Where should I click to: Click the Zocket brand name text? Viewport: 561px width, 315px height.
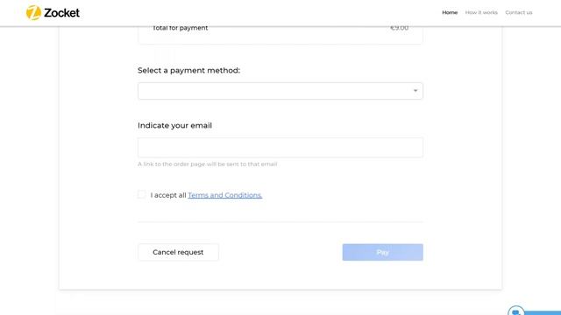(x=62, y=13)
